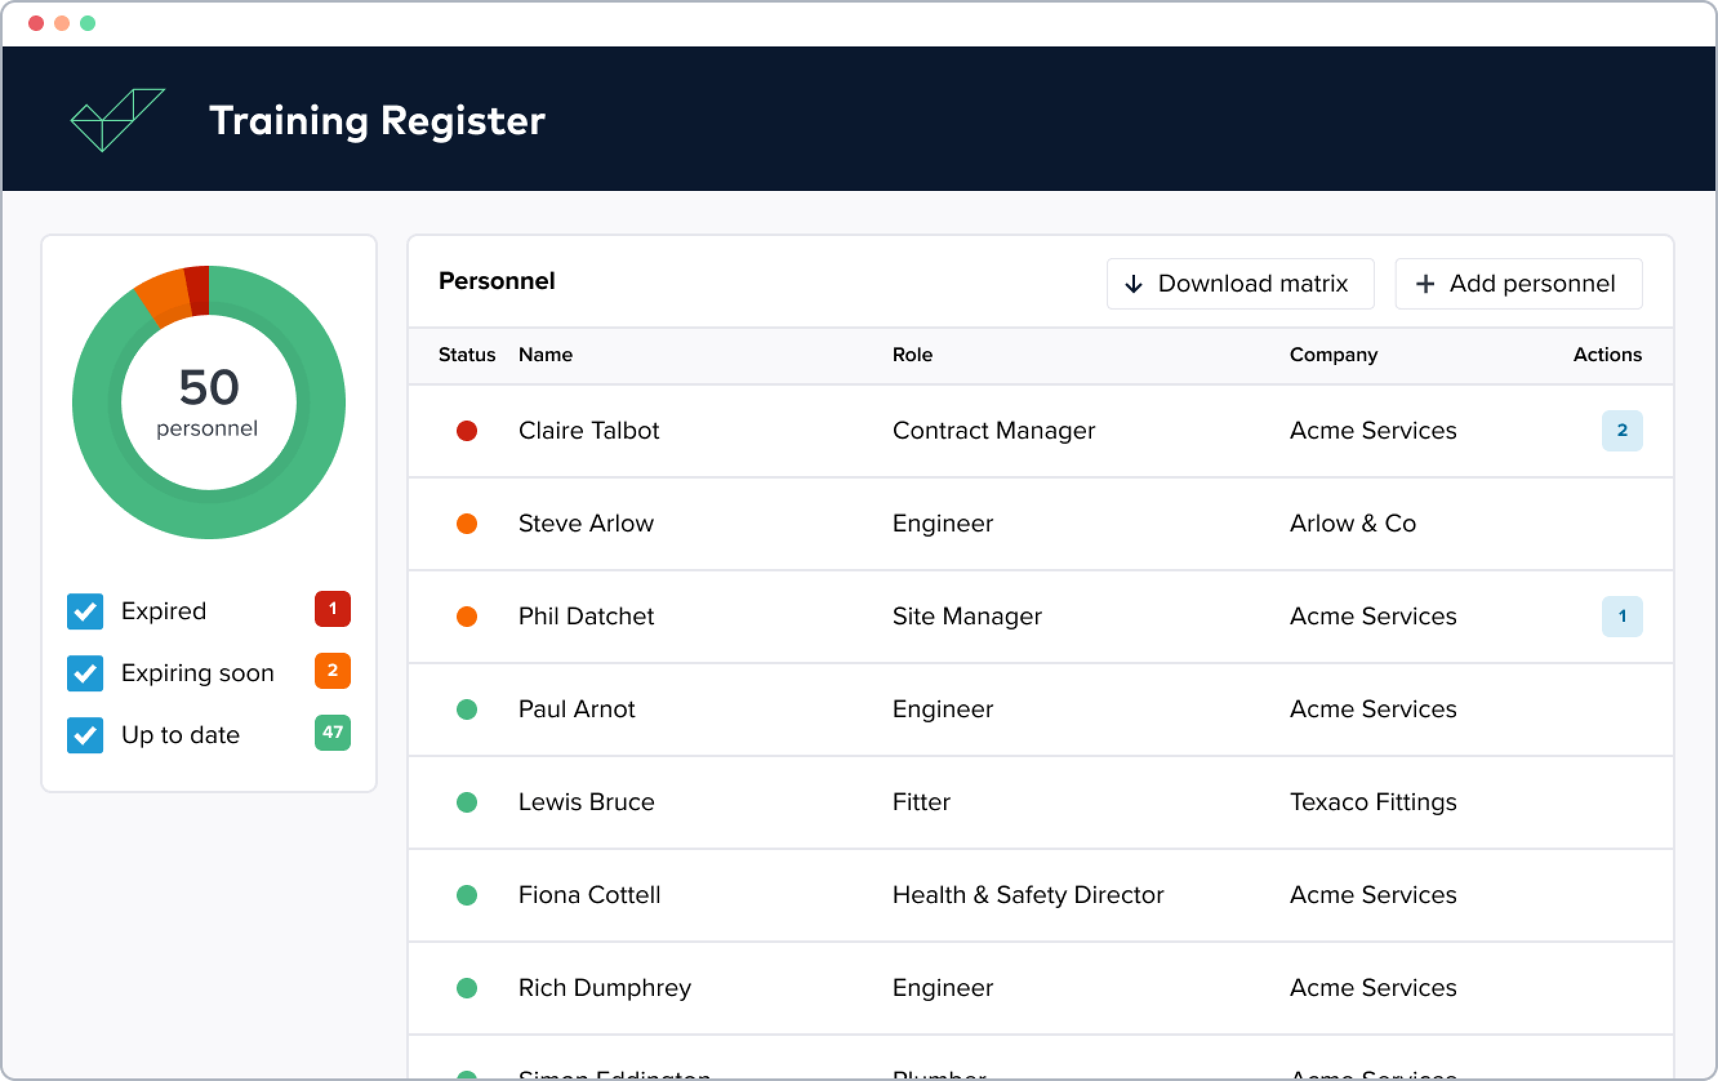
Task: Toggle the Up to date checkbox off
Action: [x=84, y=735]
